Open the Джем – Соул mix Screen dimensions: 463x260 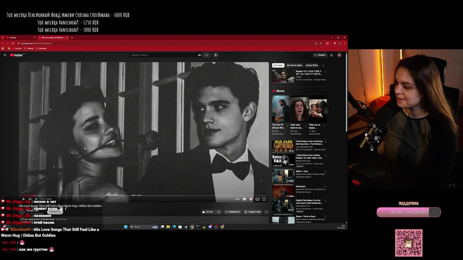pyautogui.click(x=283, y=176)
